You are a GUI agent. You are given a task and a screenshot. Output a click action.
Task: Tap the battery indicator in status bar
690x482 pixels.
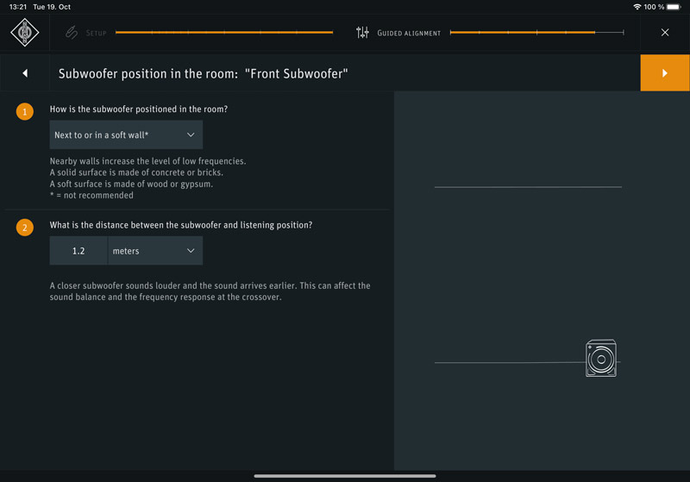tap(674, 7)
